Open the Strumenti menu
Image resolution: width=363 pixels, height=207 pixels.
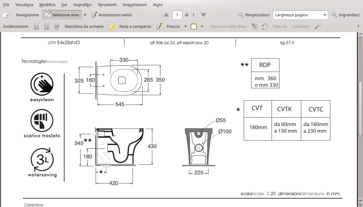pyautogui.click(x=107, y=5)
